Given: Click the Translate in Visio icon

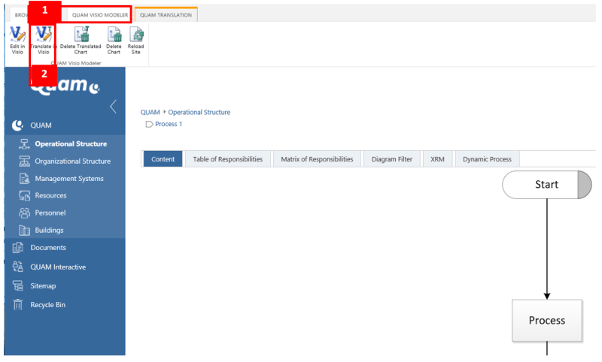Looking at the screenshot, I should point(44,35).
